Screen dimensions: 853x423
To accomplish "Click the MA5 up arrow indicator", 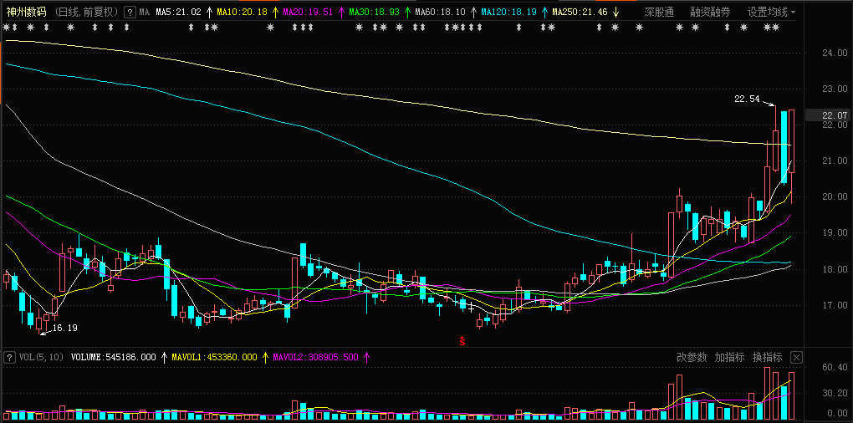I will pos(209,12).
